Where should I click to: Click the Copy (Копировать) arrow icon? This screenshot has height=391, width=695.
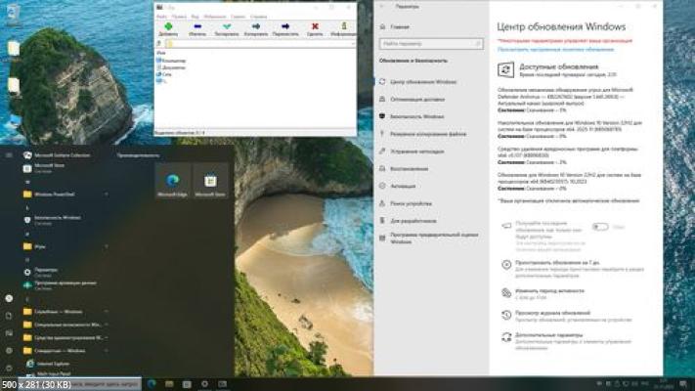pyautogui.click(x=255, y=26)
